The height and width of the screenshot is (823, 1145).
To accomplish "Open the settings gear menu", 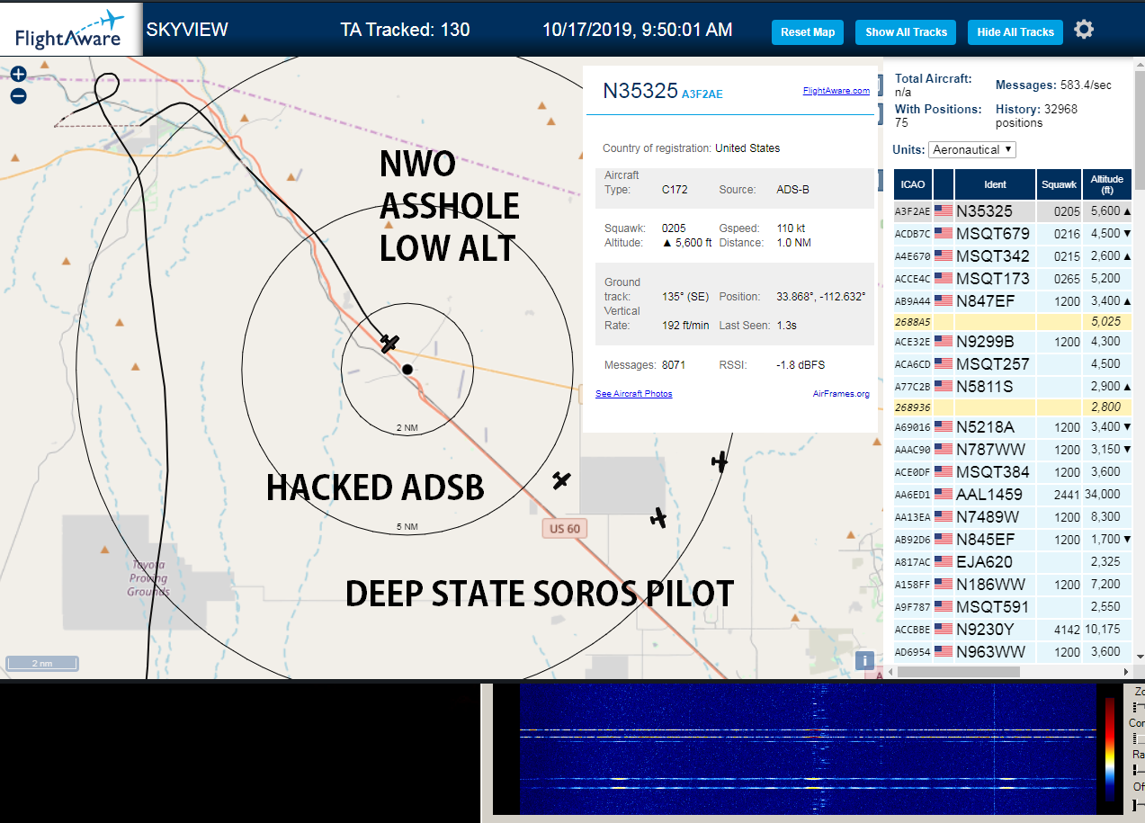I will (1084, 30).
